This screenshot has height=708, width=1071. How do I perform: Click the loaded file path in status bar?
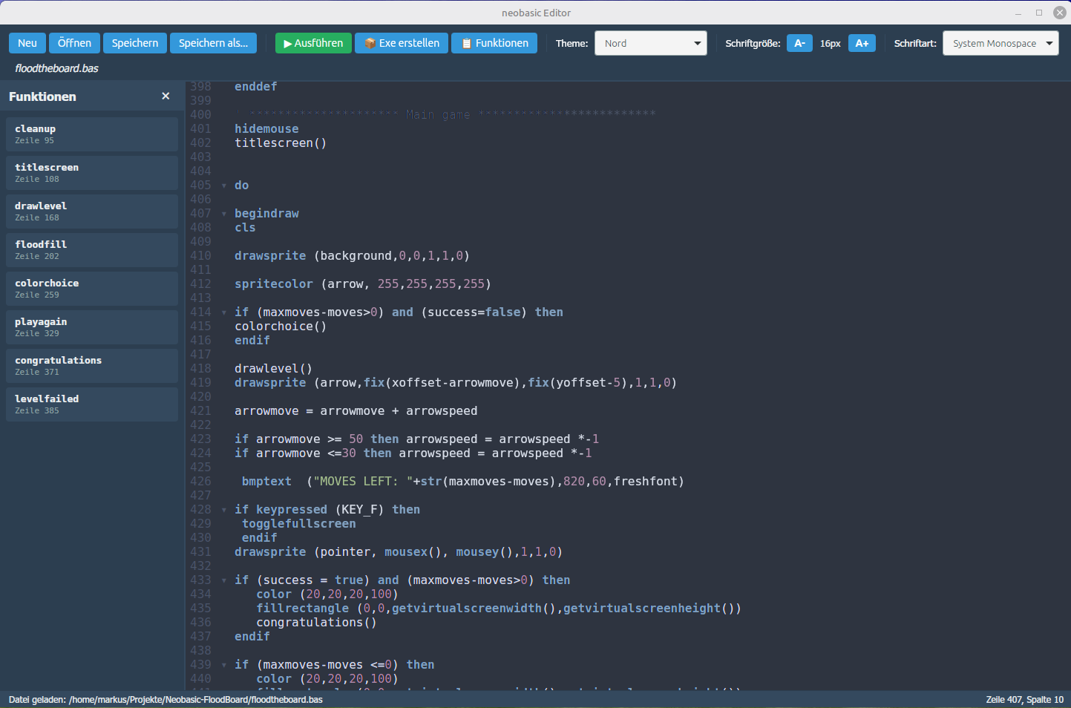(x=166, y=699)
